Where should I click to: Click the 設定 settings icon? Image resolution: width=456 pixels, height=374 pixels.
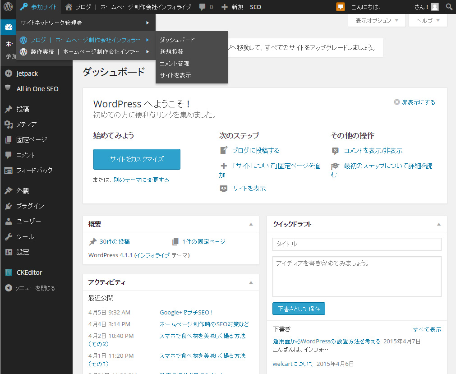coord(9,252)
